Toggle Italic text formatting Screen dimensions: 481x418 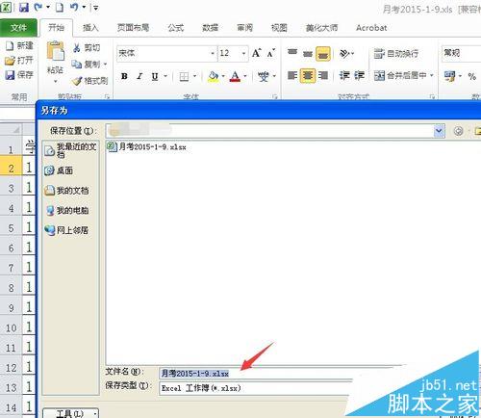click(139, 76)
